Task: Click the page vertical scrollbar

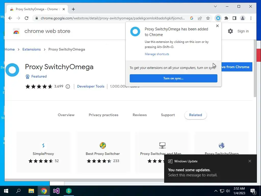Action: (x=255, y=68)
